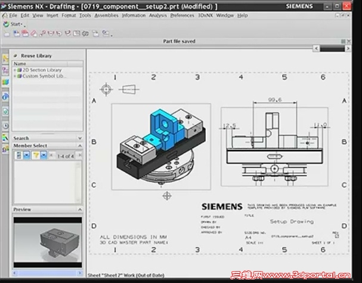This screenshot has height=283, width=362.
Task: Click the 'ALL DIMENSIONS IN MM' note
Action: [133, 237]
